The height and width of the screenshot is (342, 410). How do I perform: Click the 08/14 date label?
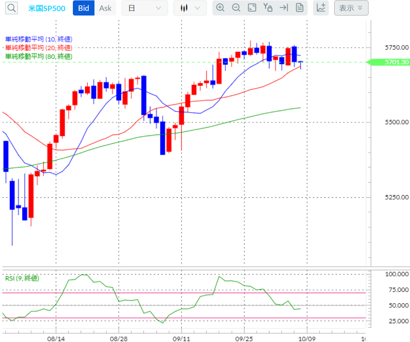(x=56, y=339)
